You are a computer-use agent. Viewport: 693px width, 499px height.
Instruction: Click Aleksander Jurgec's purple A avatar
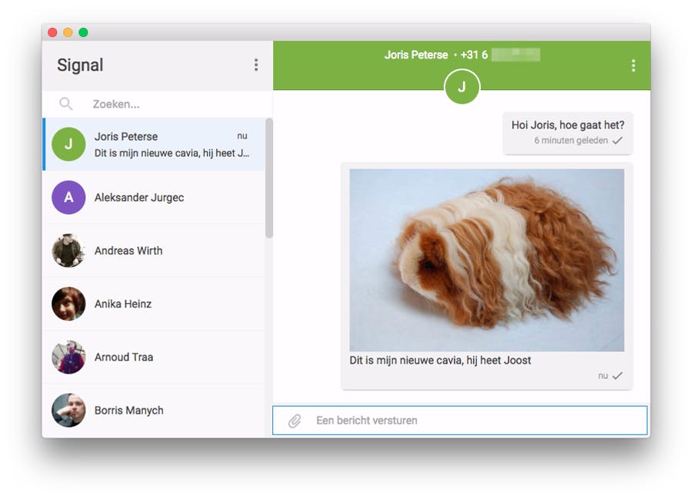[68, 197]
